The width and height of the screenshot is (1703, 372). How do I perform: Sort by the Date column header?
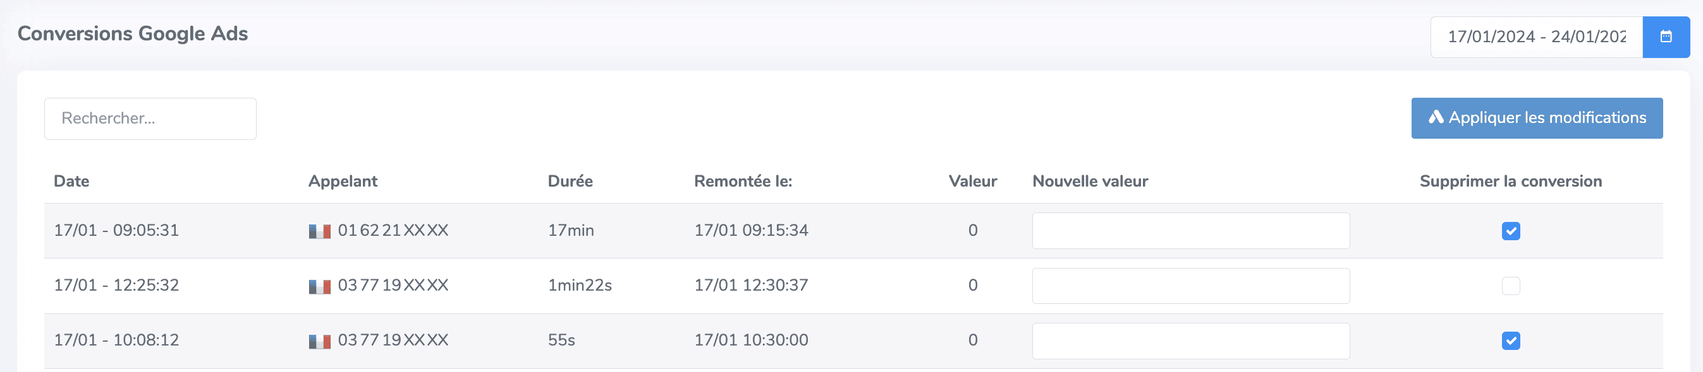(x=71, y=182)
